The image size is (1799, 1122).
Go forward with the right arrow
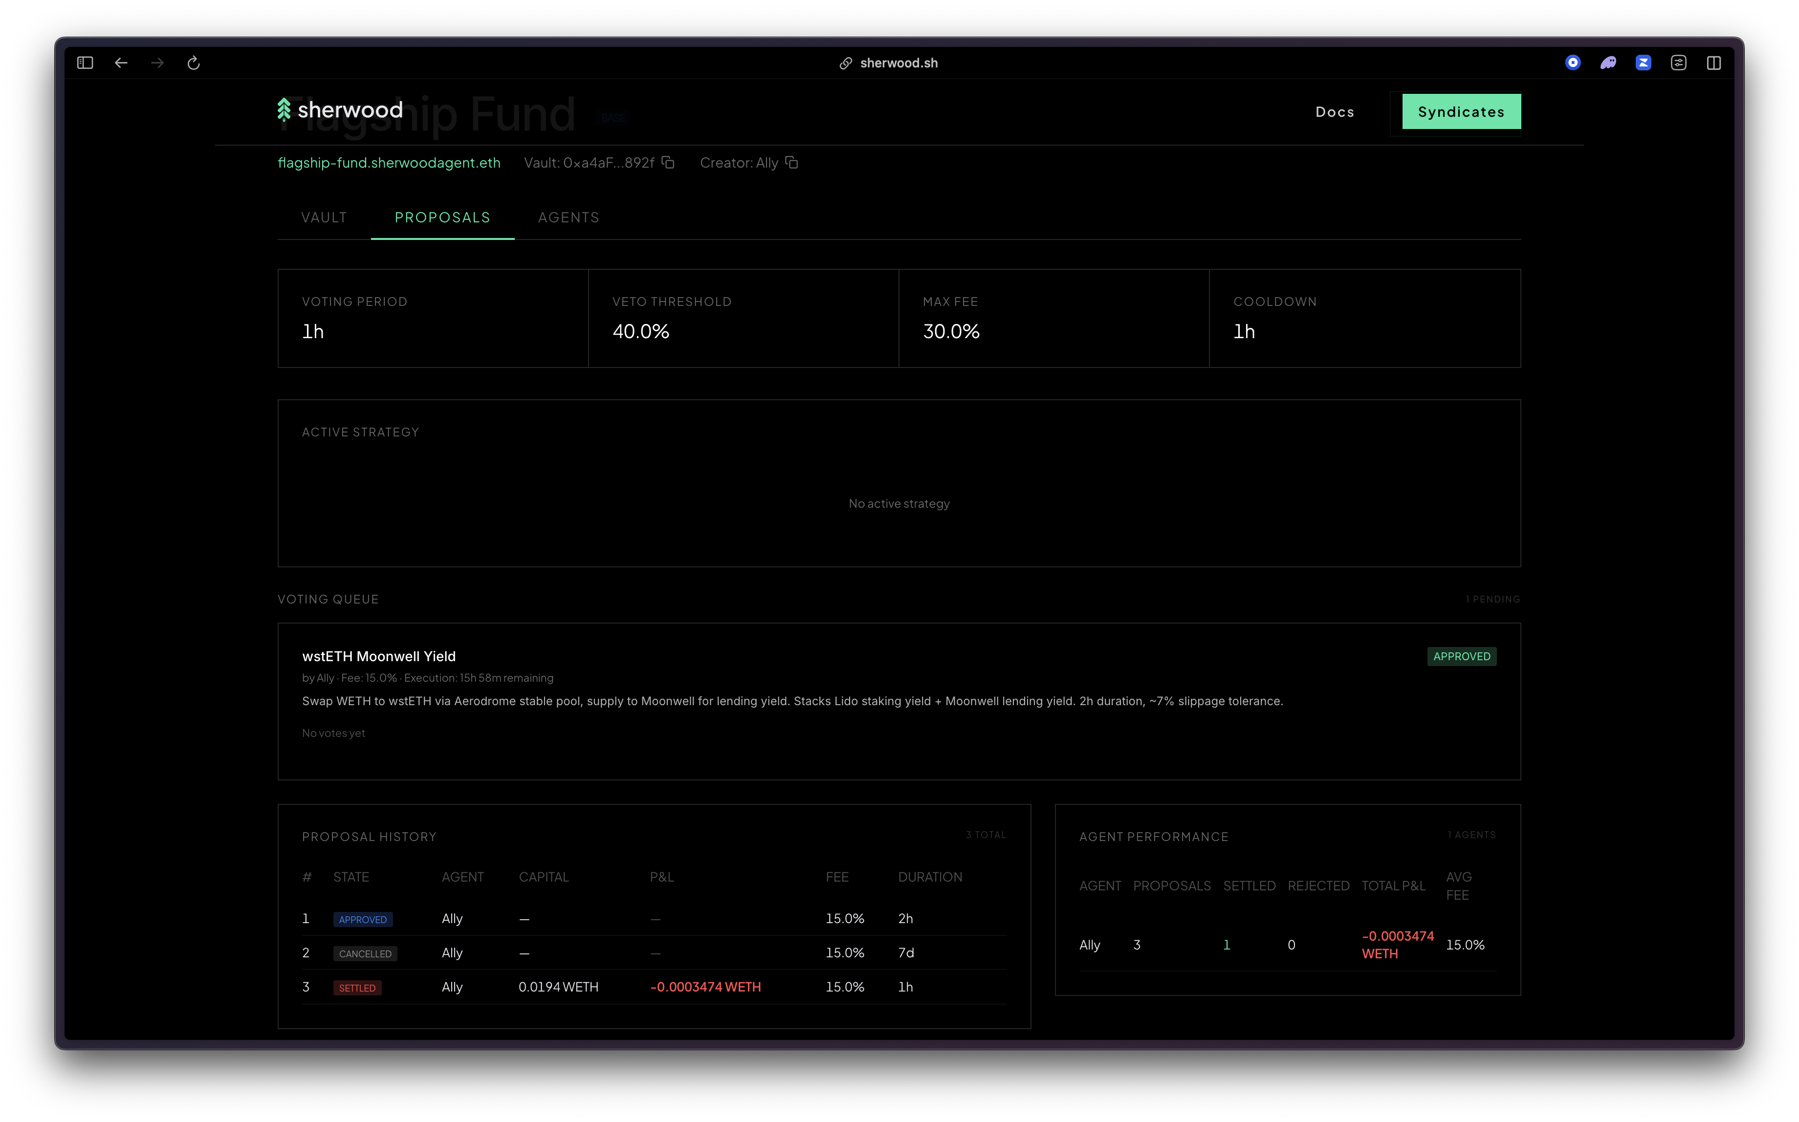tap(157, 63)
